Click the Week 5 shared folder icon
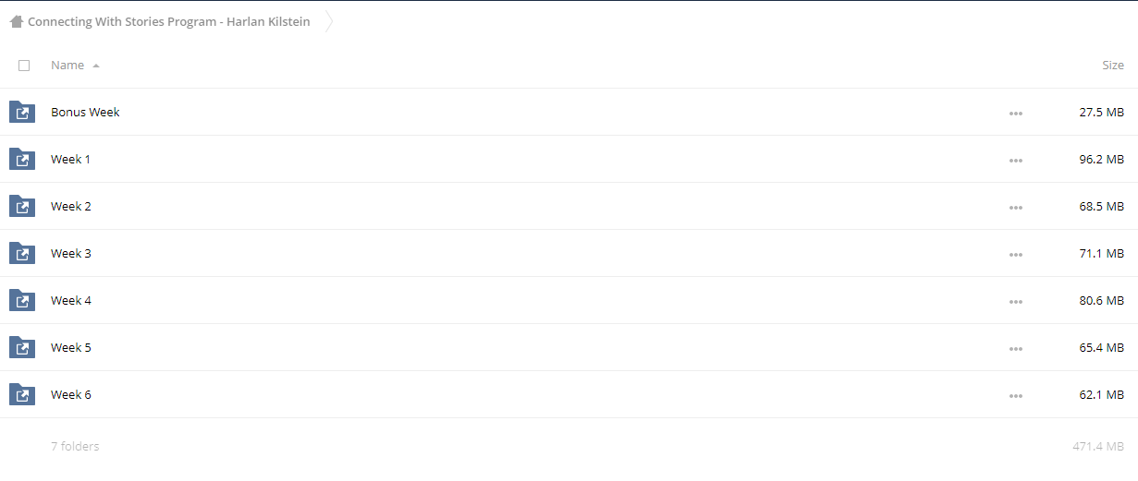This screenshot has width=1138, height=481. pyautogui.click(x=22, y=347)
